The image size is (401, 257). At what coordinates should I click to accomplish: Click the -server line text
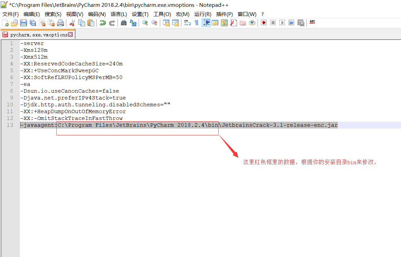32,43
